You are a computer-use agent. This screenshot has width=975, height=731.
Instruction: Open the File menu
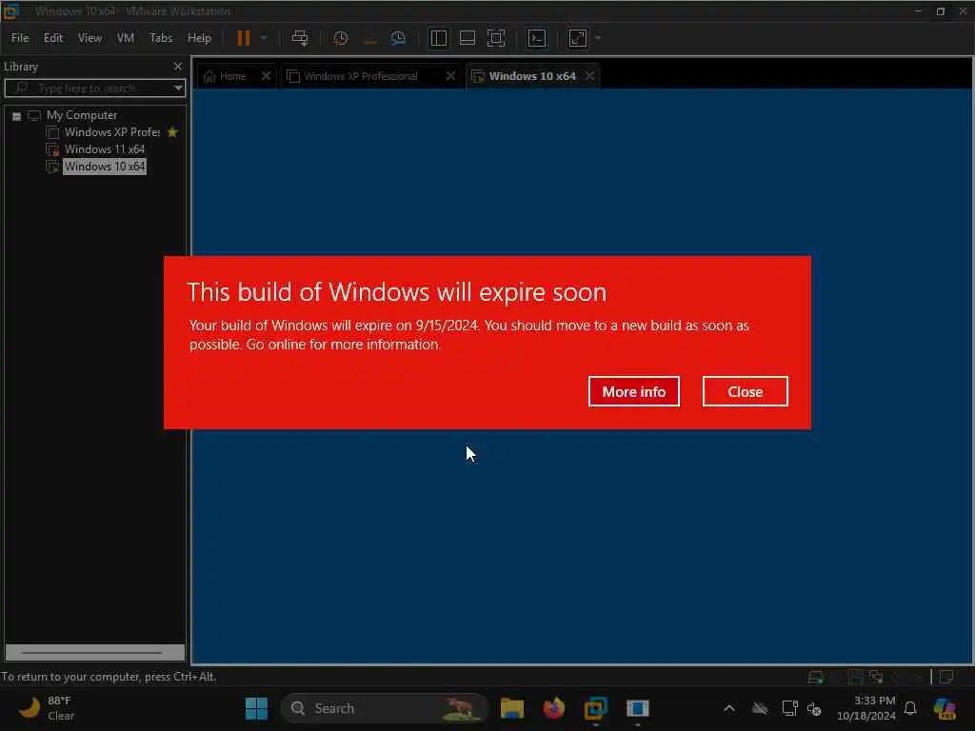[x=20, y=38]
